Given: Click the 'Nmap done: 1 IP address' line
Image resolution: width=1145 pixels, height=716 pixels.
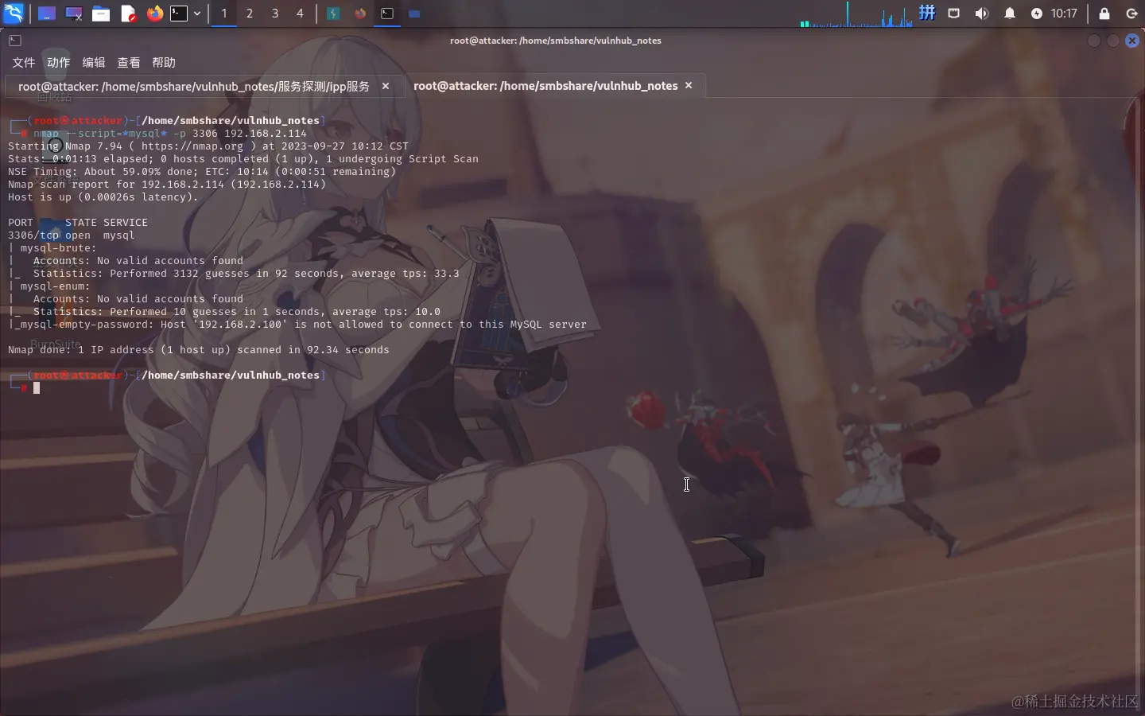Looking at the screenshot, I should [x=199, y=350].
